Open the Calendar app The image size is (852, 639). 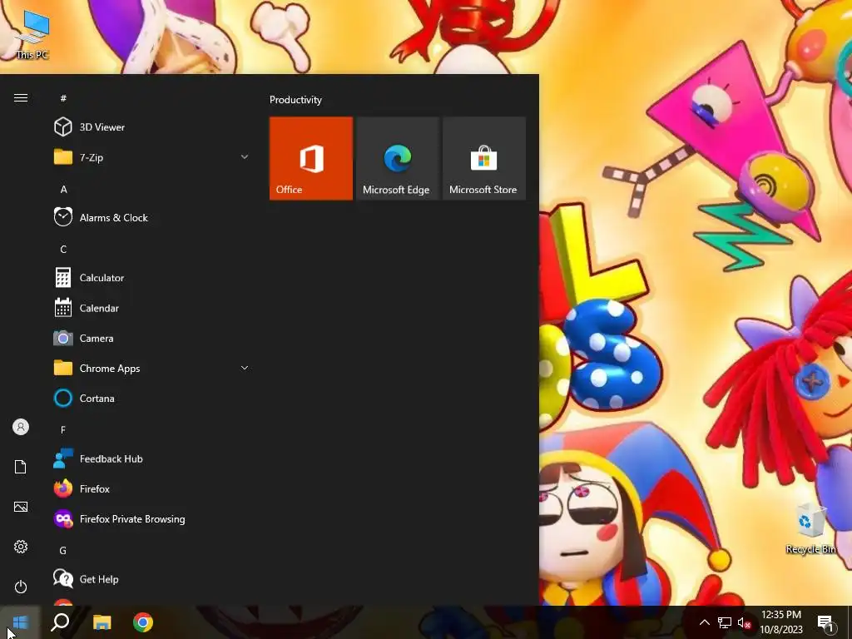click(151, 308)
